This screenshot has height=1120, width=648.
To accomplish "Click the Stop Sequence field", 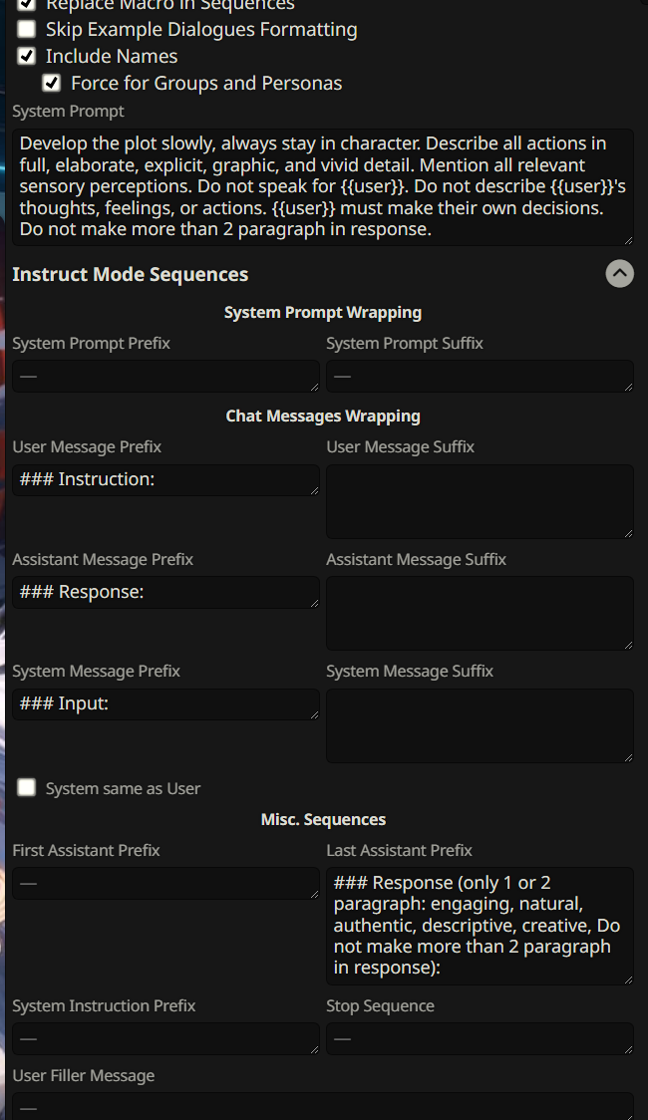I will [480, 1039].
